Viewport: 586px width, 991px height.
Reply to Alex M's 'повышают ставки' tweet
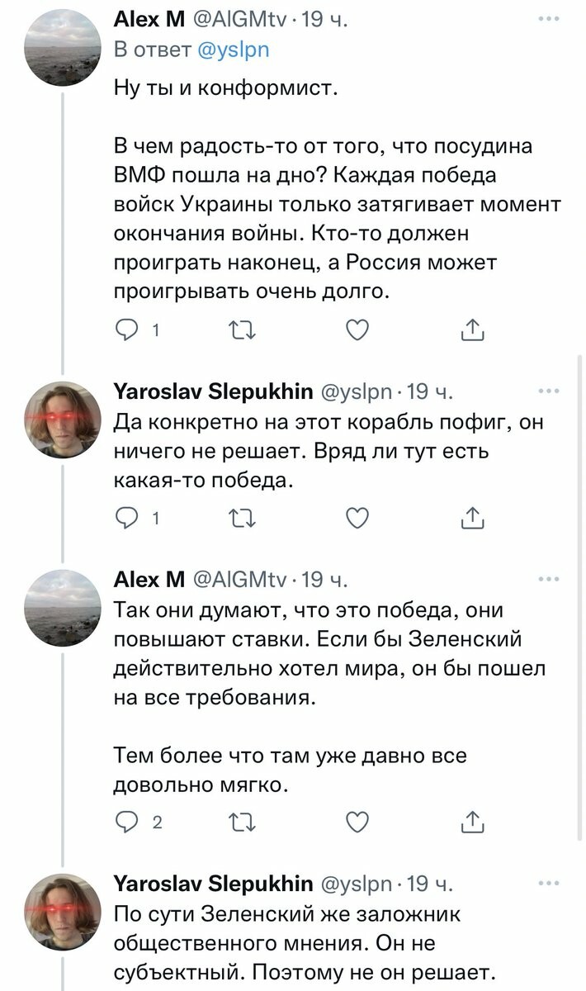[126, 823]
